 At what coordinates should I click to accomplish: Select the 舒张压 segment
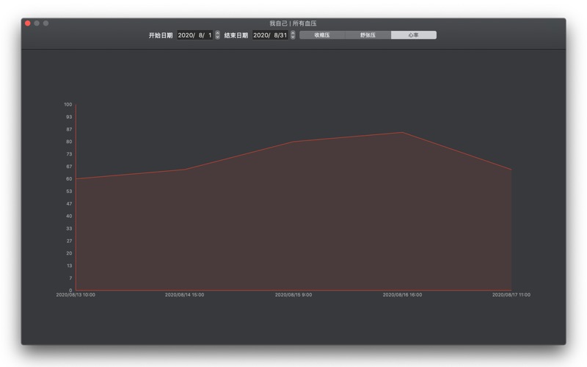coord(368,35)
